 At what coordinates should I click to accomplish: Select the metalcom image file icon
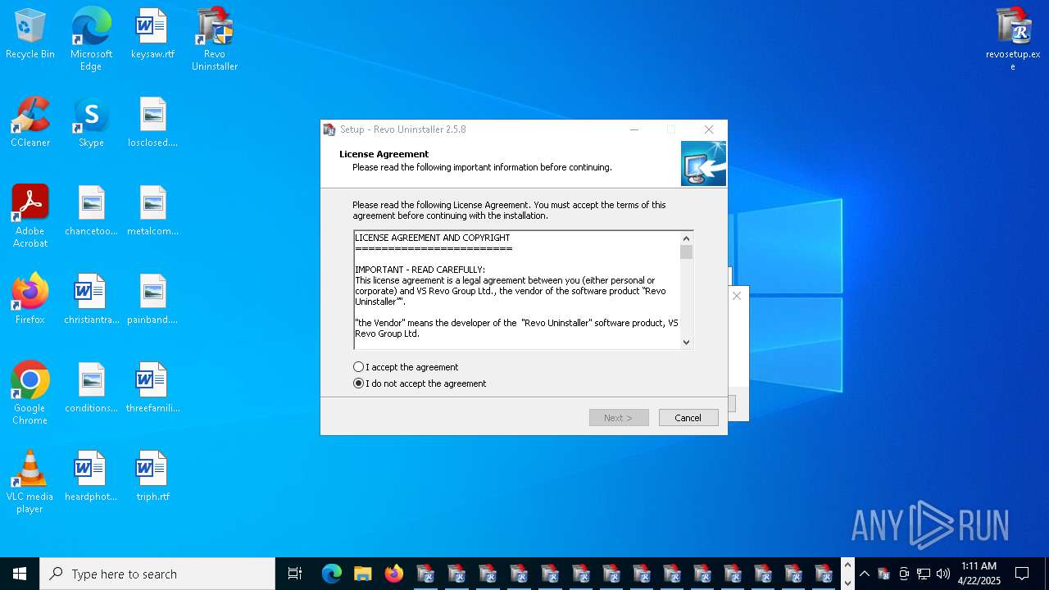click(x=152, y=211)
